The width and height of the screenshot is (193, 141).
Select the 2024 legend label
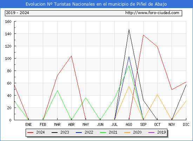point(40,132)
